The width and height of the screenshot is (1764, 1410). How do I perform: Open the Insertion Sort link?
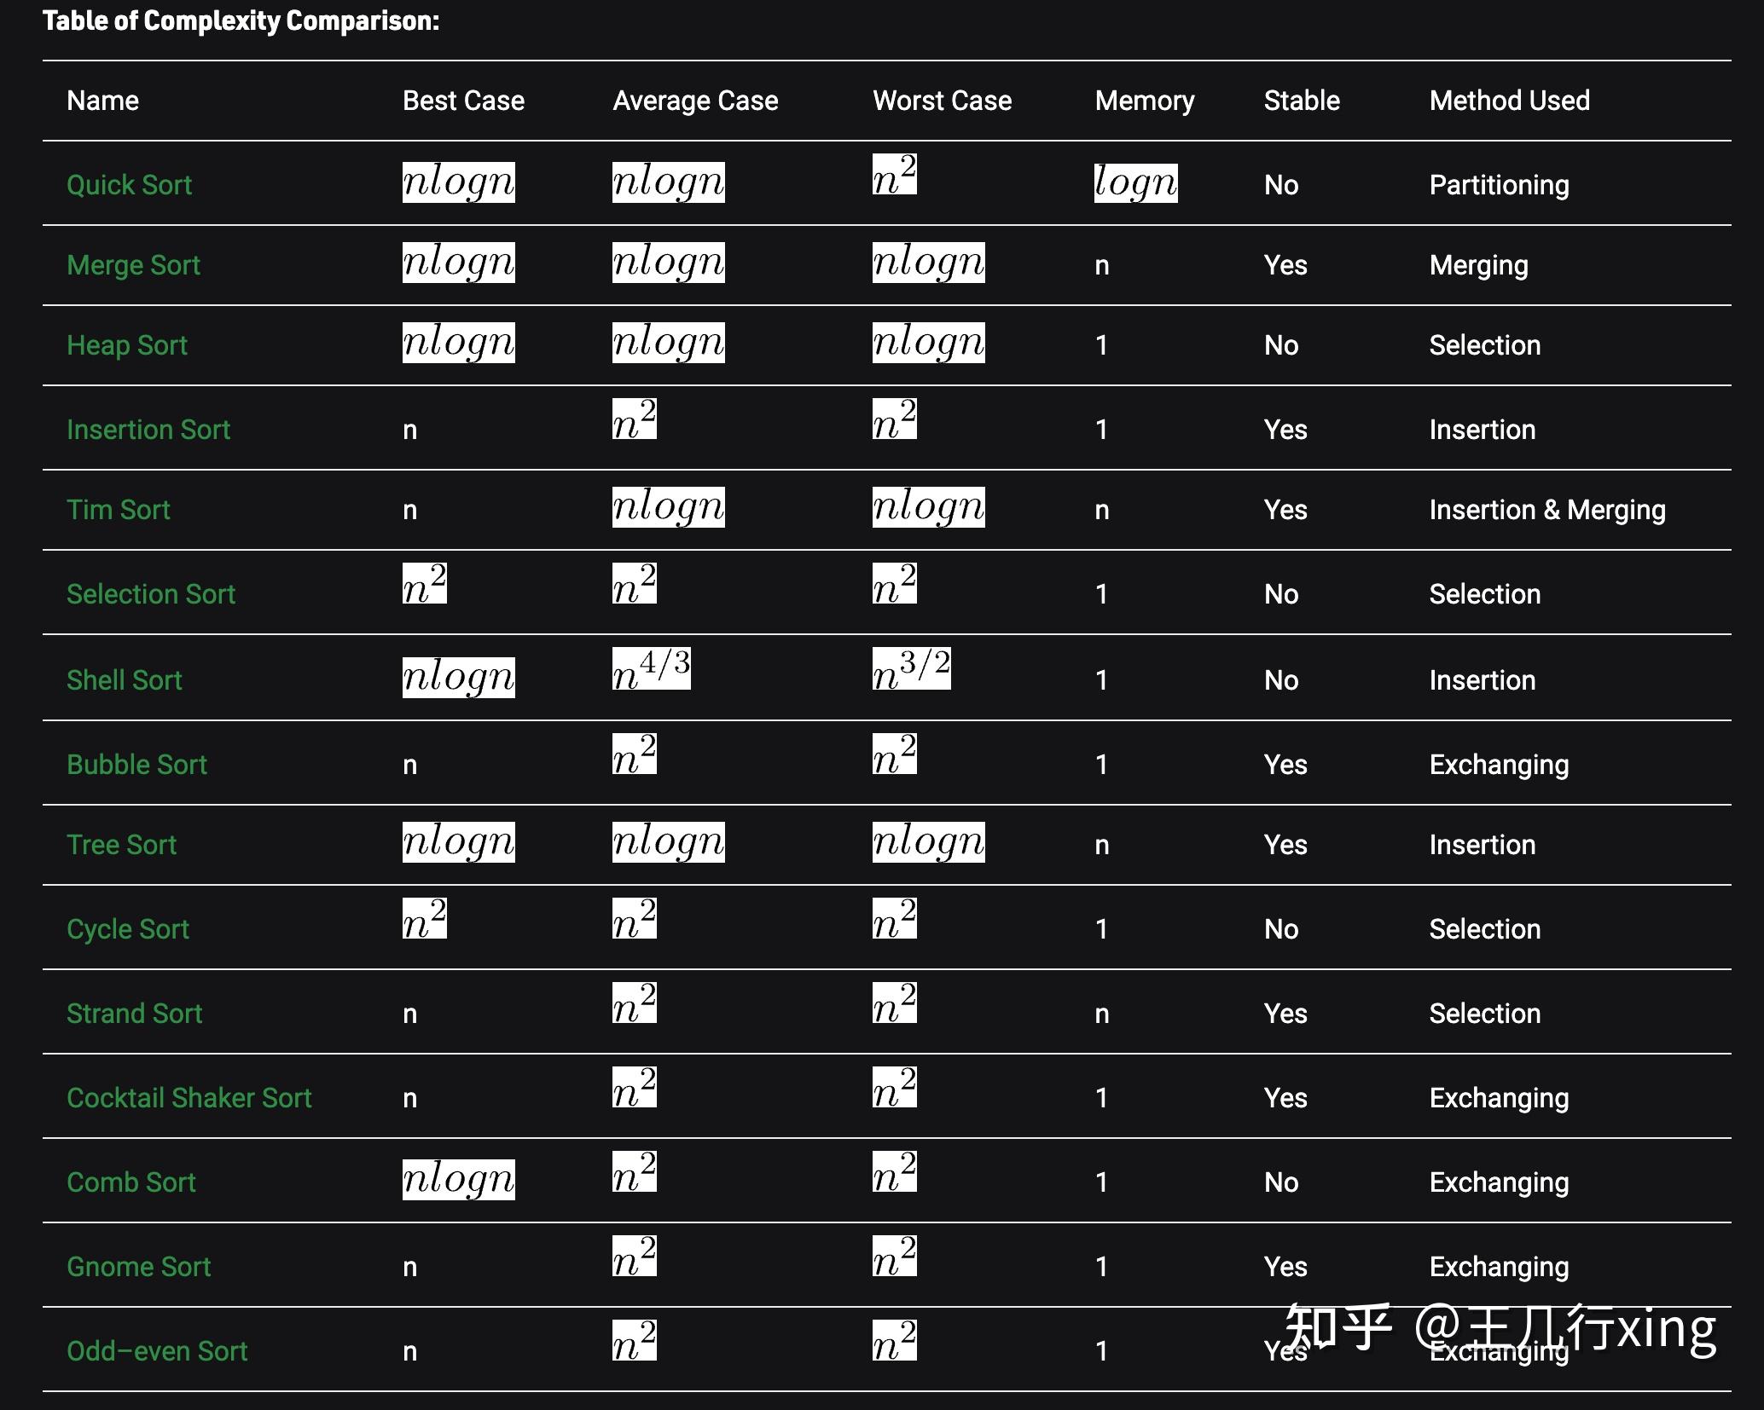148,430
